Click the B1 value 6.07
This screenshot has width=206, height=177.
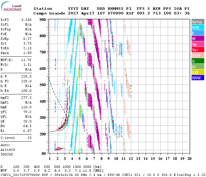click(x=27, y=131)
